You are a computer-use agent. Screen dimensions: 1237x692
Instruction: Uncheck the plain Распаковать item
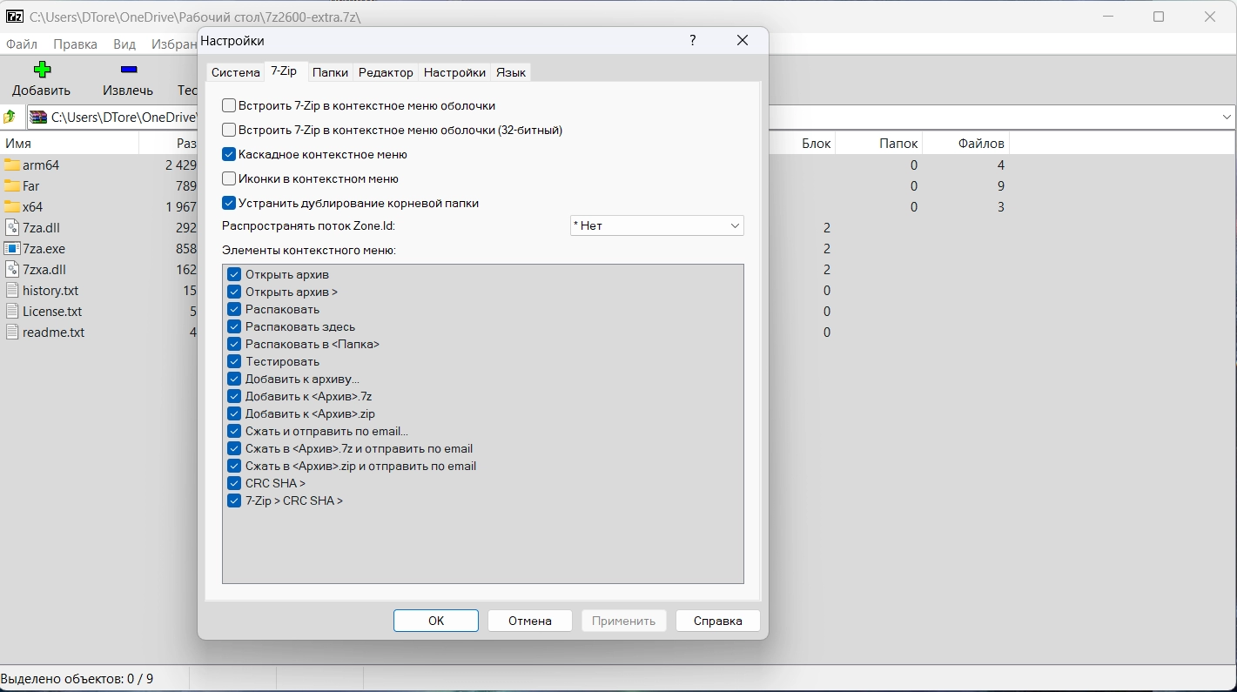[x=234, y=309]
